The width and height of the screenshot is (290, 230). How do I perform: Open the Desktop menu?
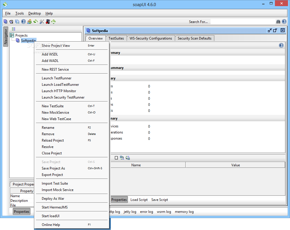[x=35, y=13]
